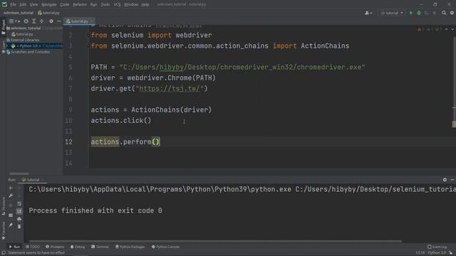Hide Run panel with minus icon

pyautogui.click(x=452, y=180)
